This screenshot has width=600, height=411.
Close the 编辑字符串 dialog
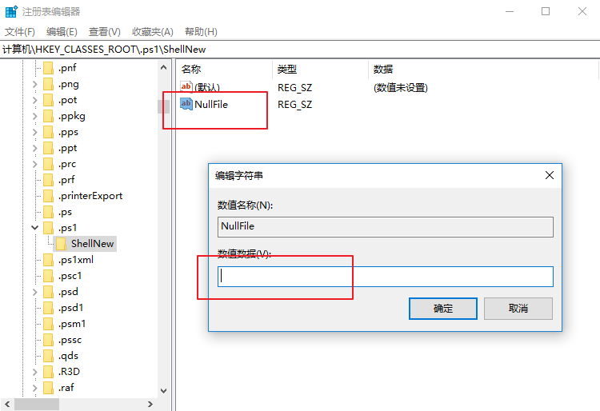549,175
